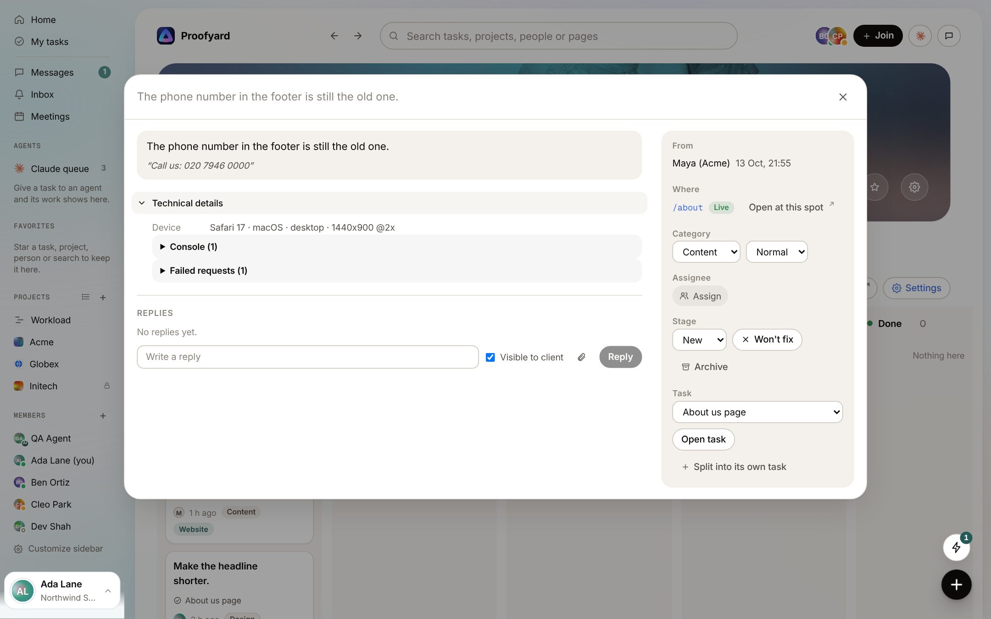Click the Reply button
Screen dimensions: 991x619
(x=620, y=357)
